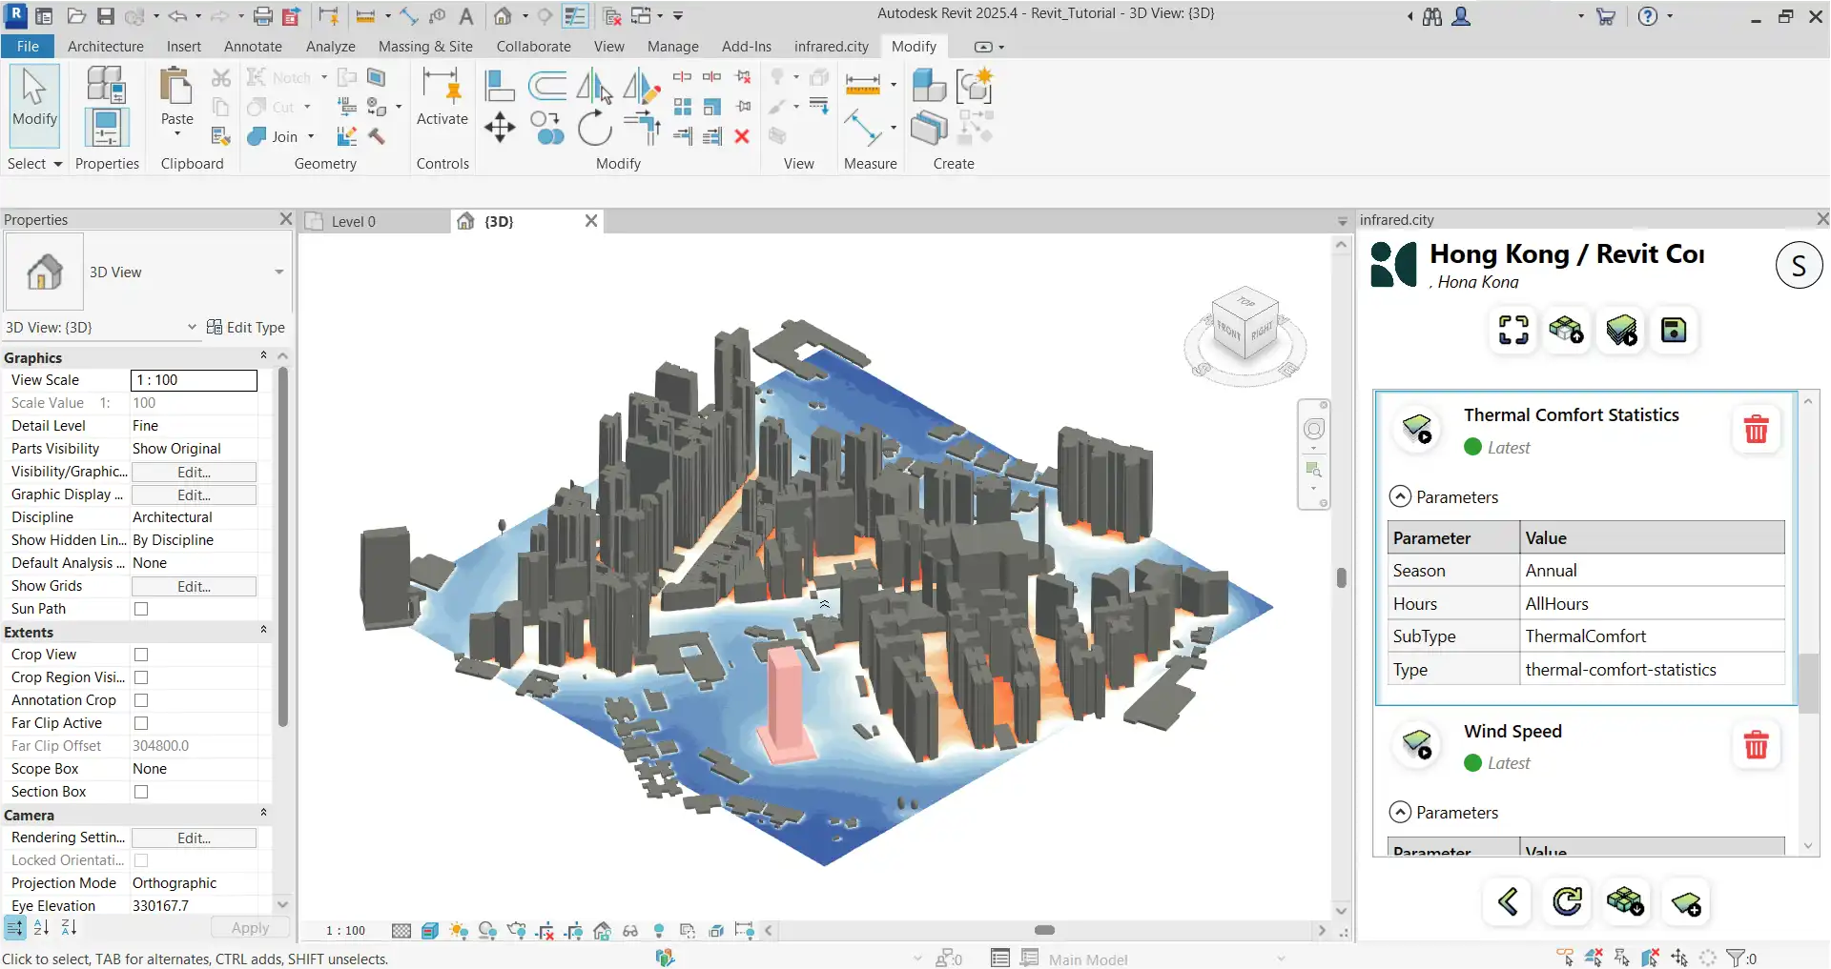
Task: Click Edit for Rendering Settings
Action: click(194, 838)
